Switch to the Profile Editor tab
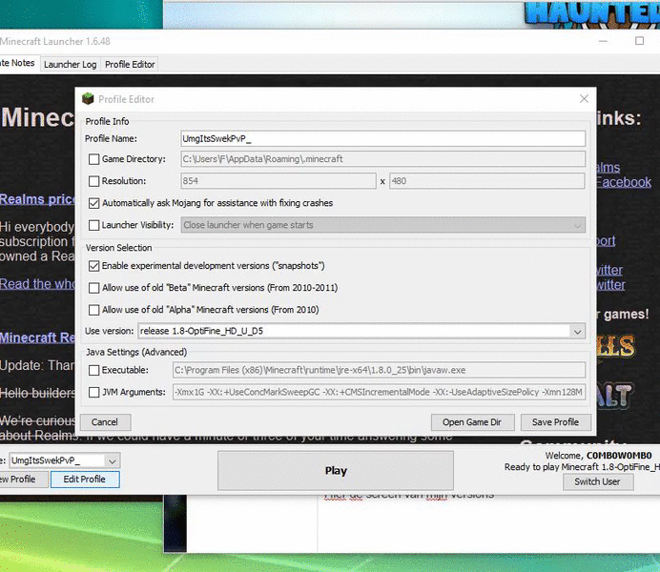660x572 pixels. (x=130, y=65)
